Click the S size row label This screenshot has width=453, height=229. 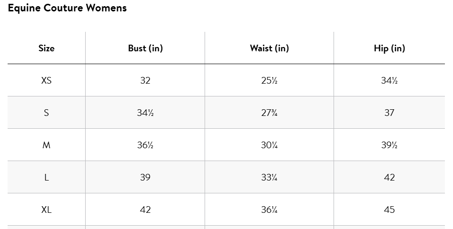coord(47,113)
